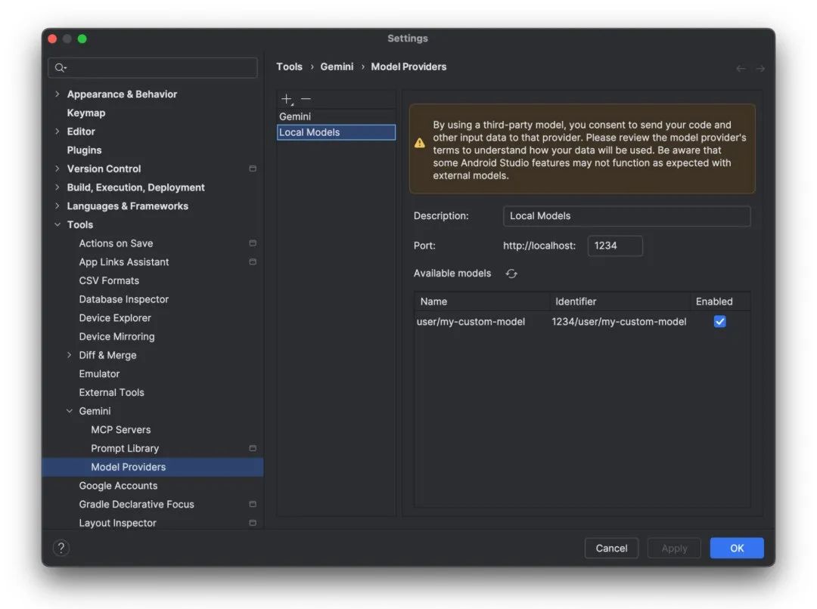Click Tools in the breadcrumb
817x609 pixels.
[x=289, y=66]
